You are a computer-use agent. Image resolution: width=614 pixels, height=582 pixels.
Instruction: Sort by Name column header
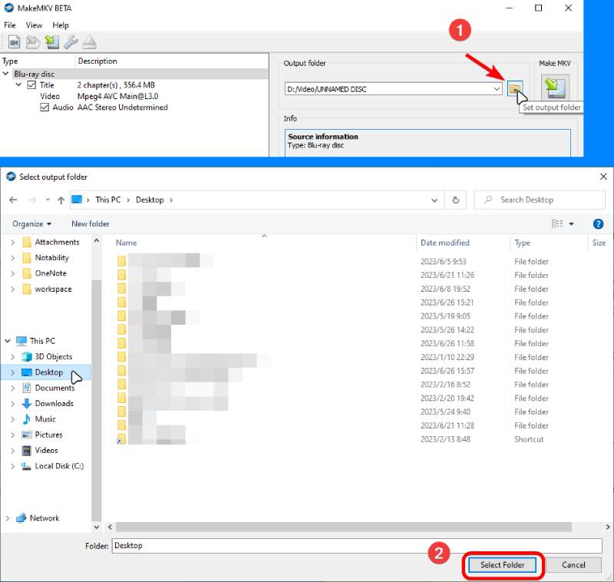(126, 243)
